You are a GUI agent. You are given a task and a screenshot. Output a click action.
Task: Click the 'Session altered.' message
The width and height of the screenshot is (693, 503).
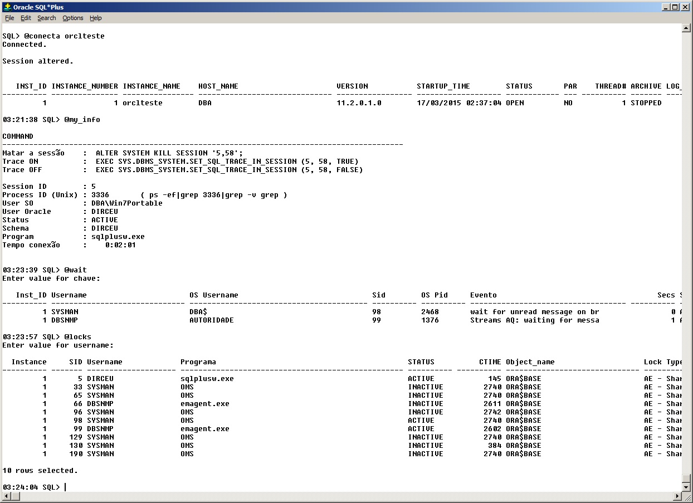(38, 61)
